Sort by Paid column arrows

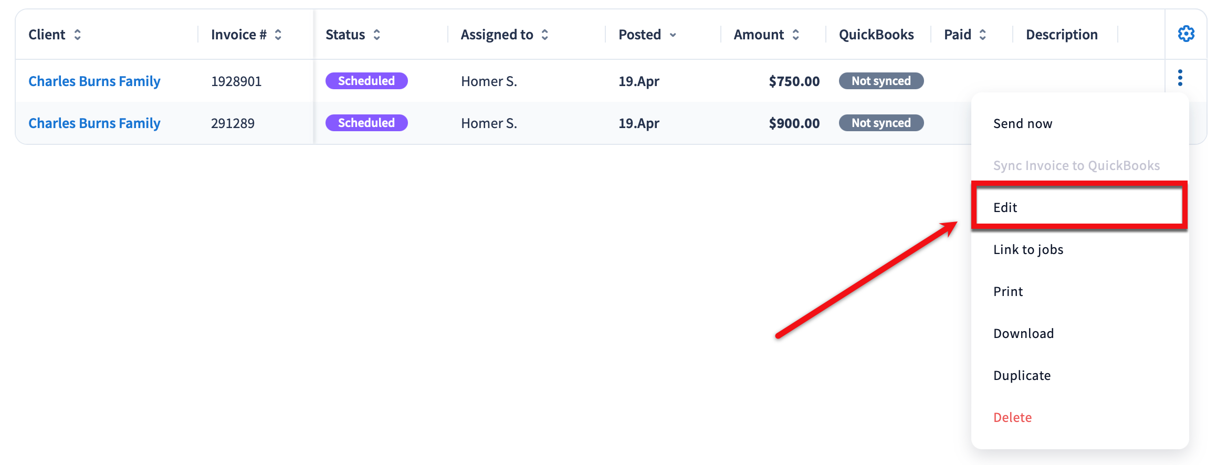tap(982, 35)
